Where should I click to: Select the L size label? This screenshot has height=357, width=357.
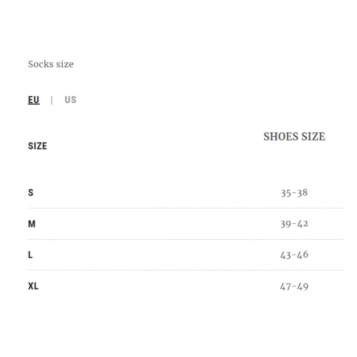click(x=30, y=255)
